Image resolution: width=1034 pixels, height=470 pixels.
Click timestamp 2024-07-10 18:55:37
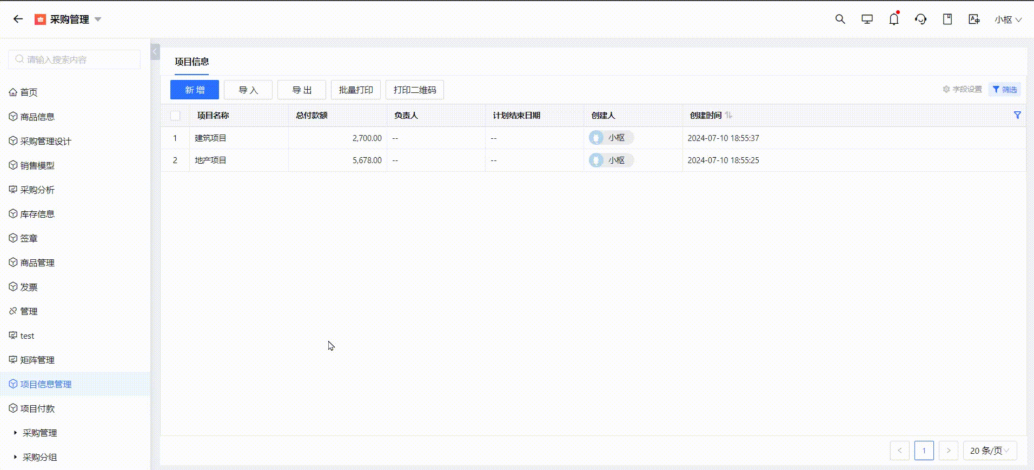coord(724,138)
